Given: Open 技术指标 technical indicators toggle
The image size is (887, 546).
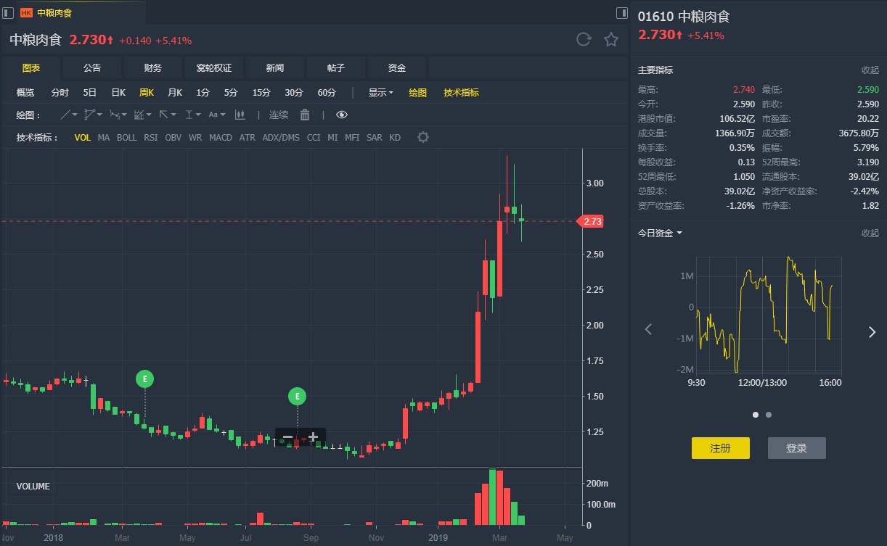Looking at the screenshot, I should pyautogui.click(x=462, y=92).
